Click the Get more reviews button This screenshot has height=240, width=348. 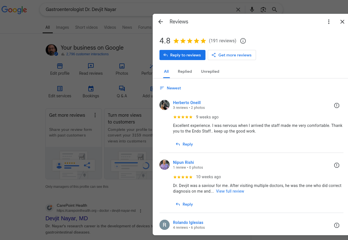click(x=232, y=55)
